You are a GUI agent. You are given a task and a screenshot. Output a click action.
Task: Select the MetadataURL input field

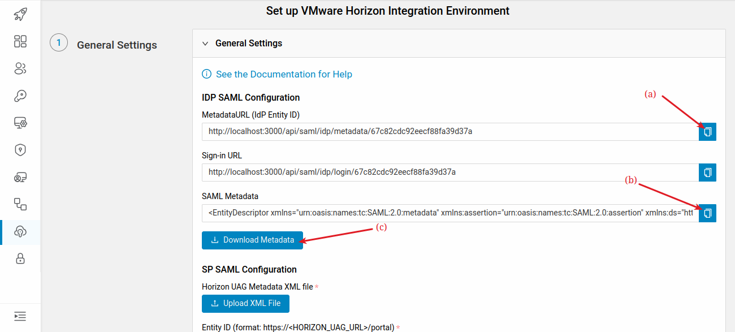pyautogui.click(x=450, y=132)
